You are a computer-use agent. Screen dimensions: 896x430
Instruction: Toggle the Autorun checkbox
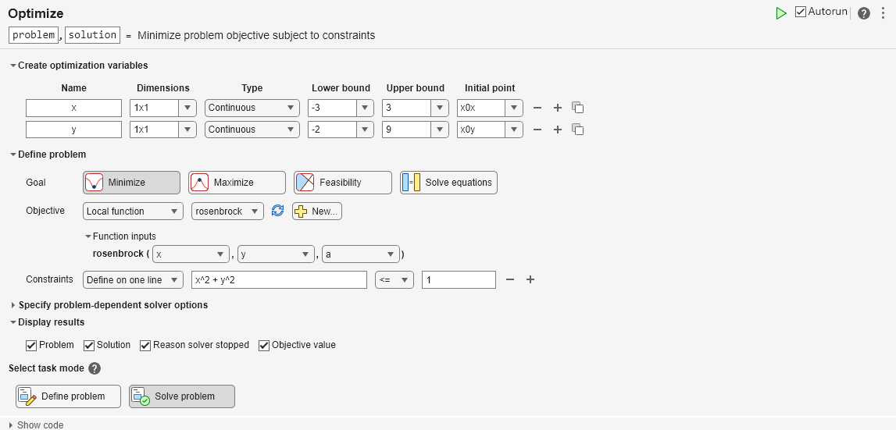point(800,12)
